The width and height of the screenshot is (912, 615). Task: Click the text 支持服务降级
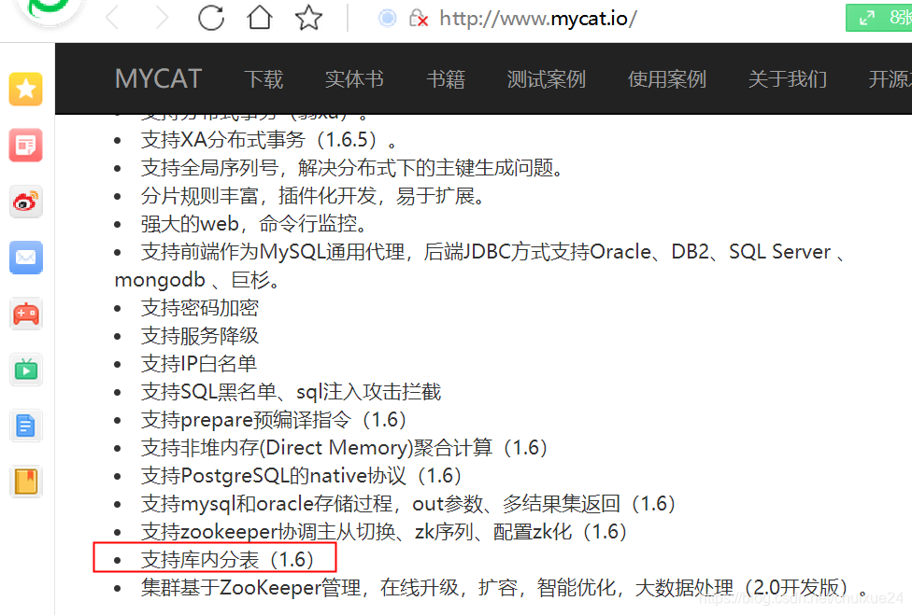(200, 336)
